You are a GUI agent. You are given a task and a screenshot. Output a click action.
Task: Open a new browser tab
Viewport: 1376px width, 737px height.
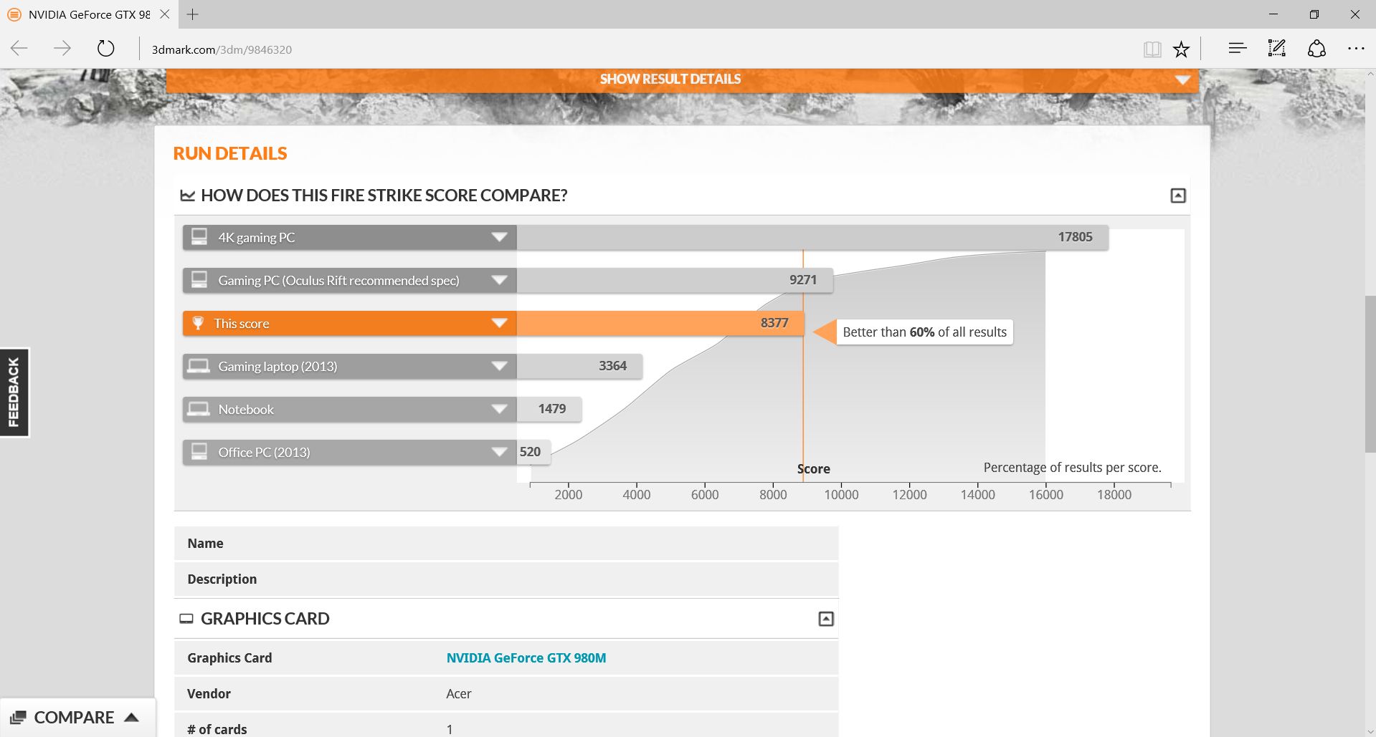(x=192, y=14)
